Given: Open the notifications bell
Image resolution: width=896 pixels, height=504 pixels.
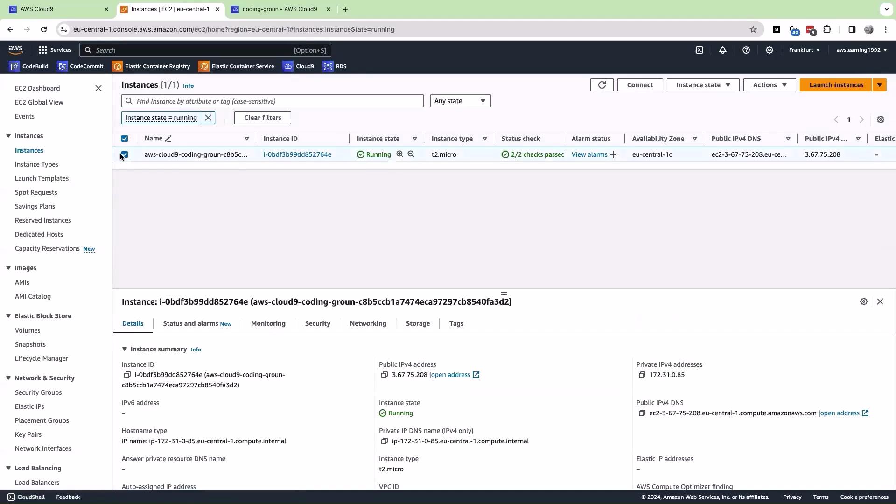Looking at the screenshot, I should (x=723, y=50).
